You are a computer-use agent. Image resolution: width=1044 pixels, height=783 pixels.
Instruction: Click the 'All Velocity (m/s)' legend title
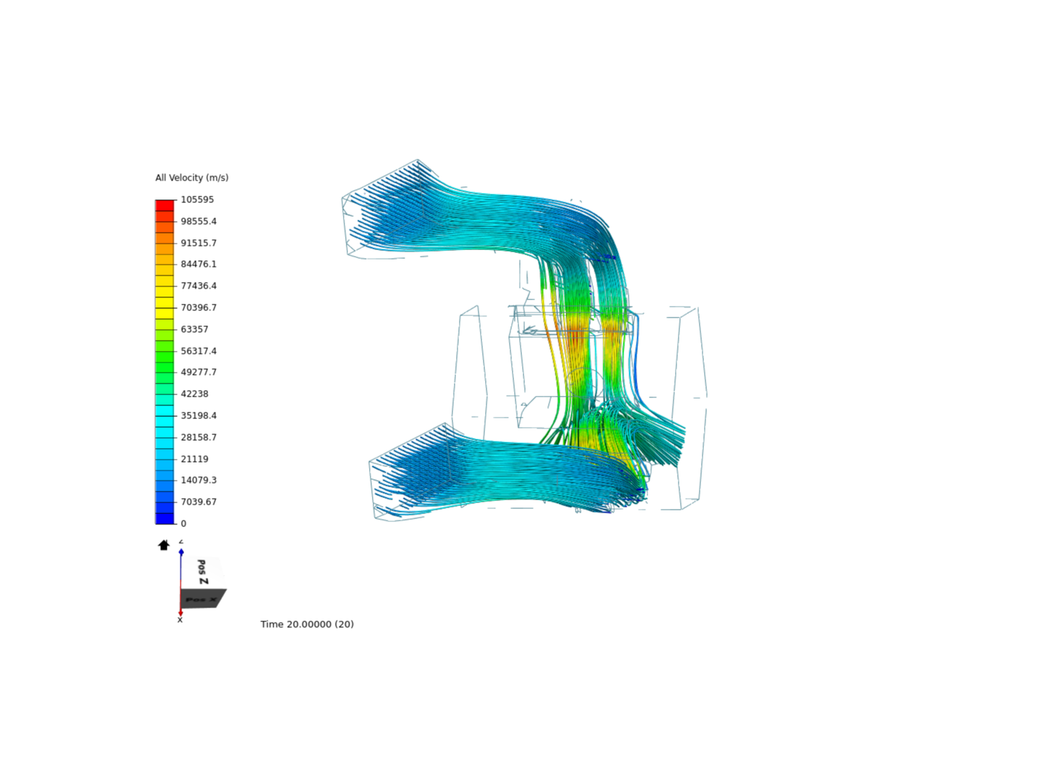pos(191,178)
